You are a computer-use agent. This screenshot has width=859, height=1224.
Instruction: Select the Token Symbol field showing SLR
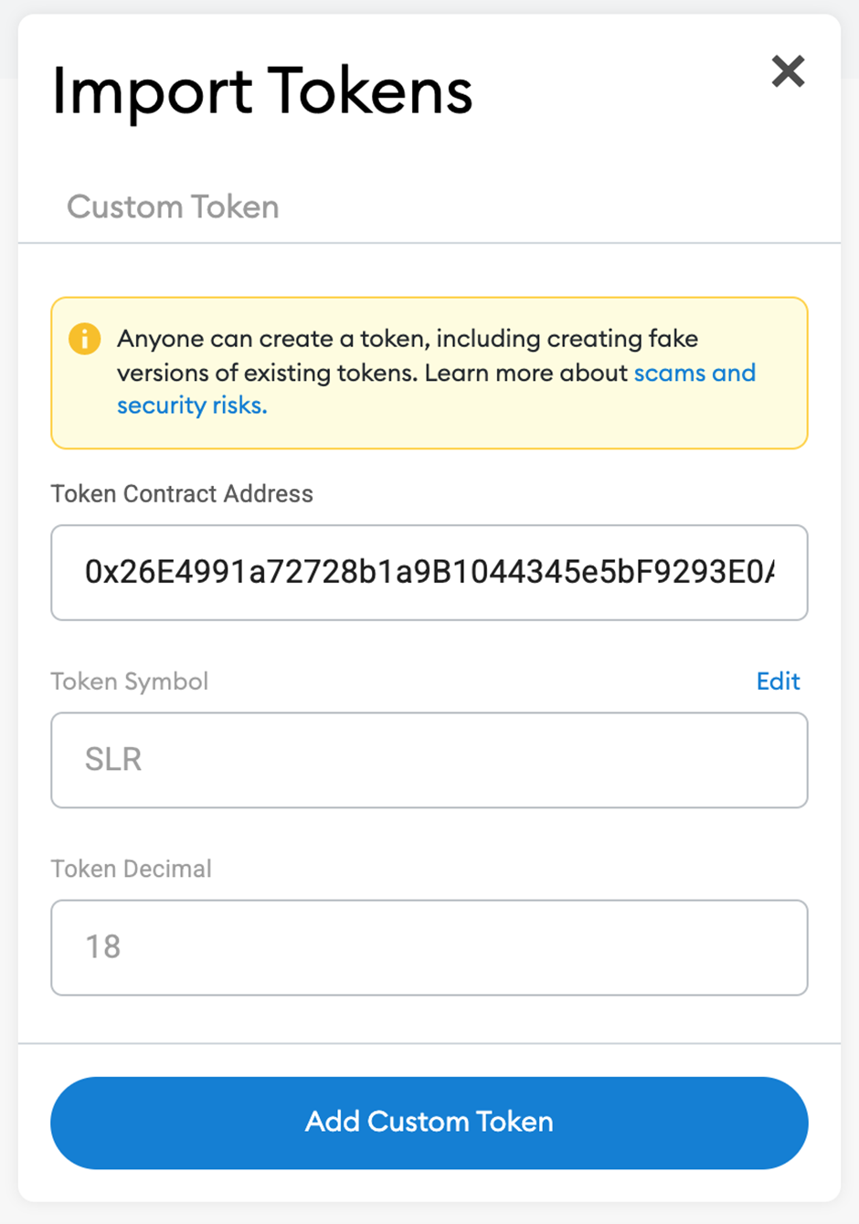pos(429,760)
